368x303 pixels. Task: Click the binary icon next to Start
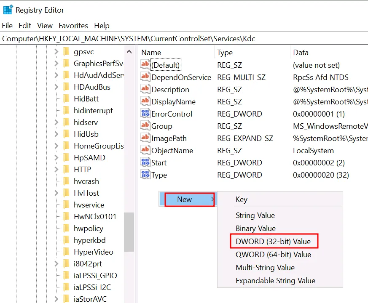145,162
